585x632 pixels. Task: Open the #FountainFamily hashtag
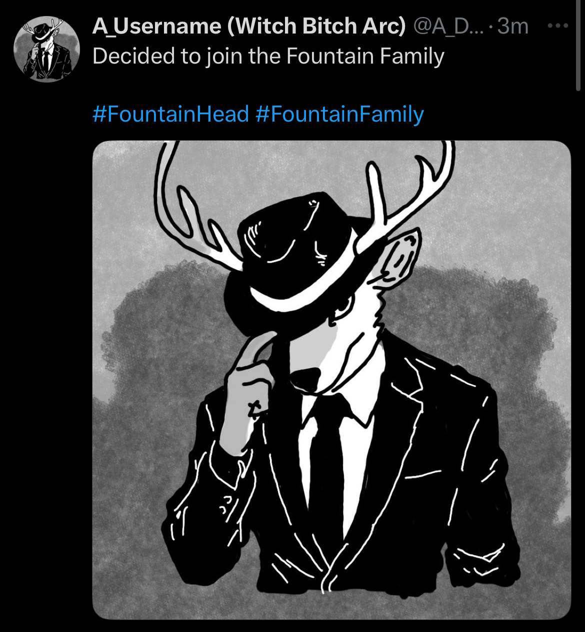339,114
